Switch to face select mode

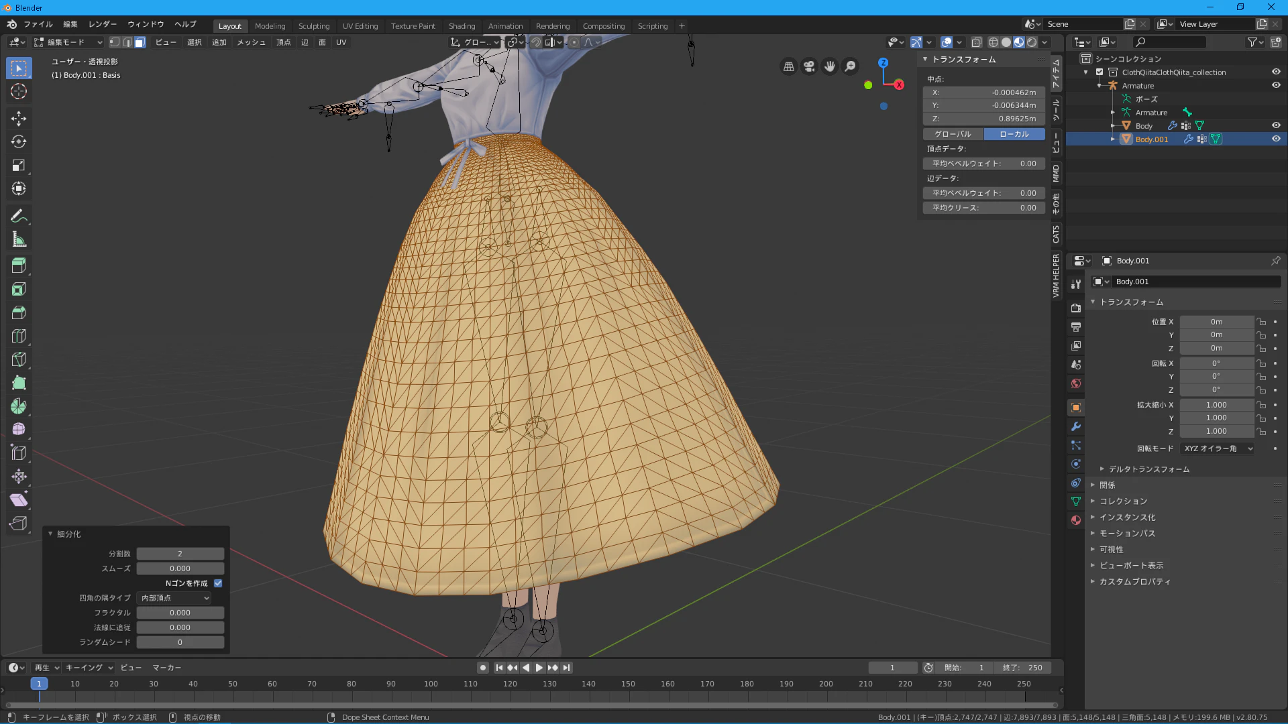pyautogui.click(x=140, y=42)
